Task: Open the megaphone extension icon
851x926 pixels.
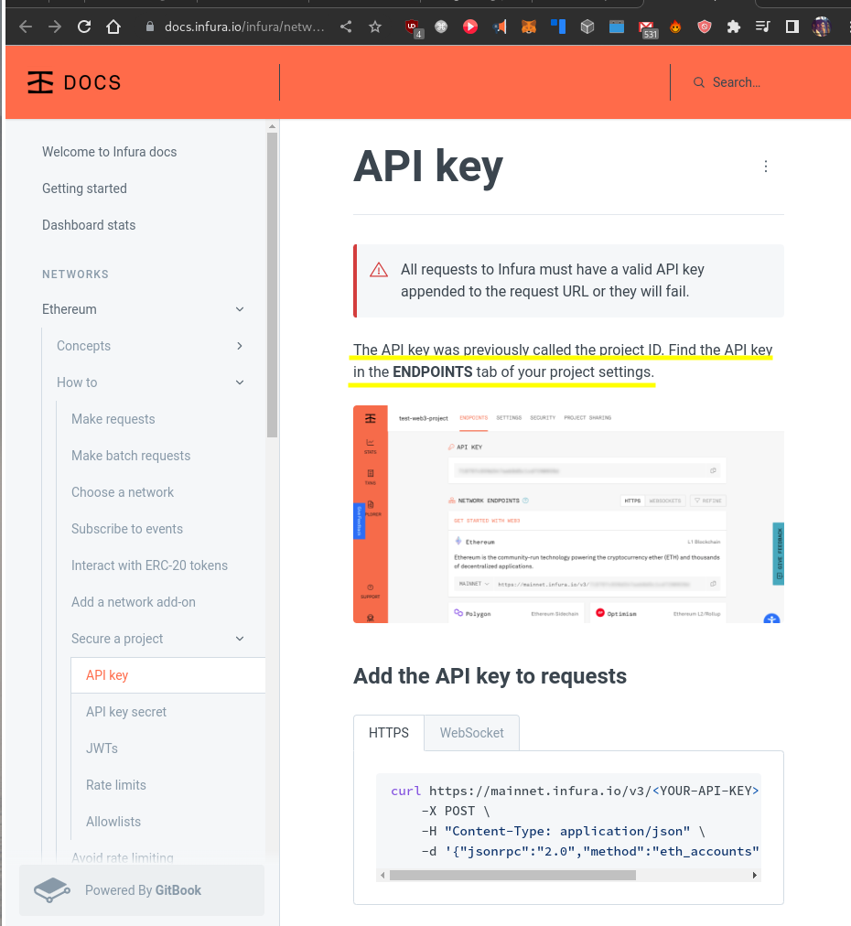Action: pos(500,27)
